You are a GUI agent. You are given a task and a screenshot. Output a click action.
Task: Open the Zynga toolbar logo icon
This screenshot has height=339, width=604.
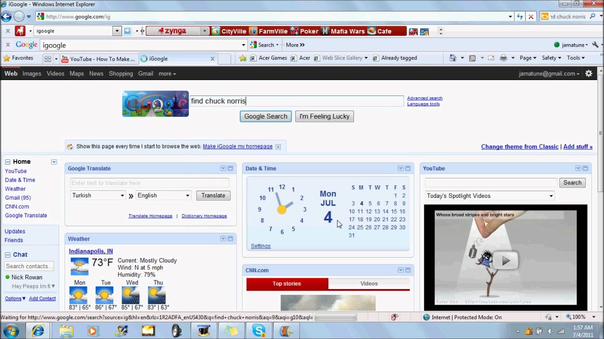tap(20, 31)
